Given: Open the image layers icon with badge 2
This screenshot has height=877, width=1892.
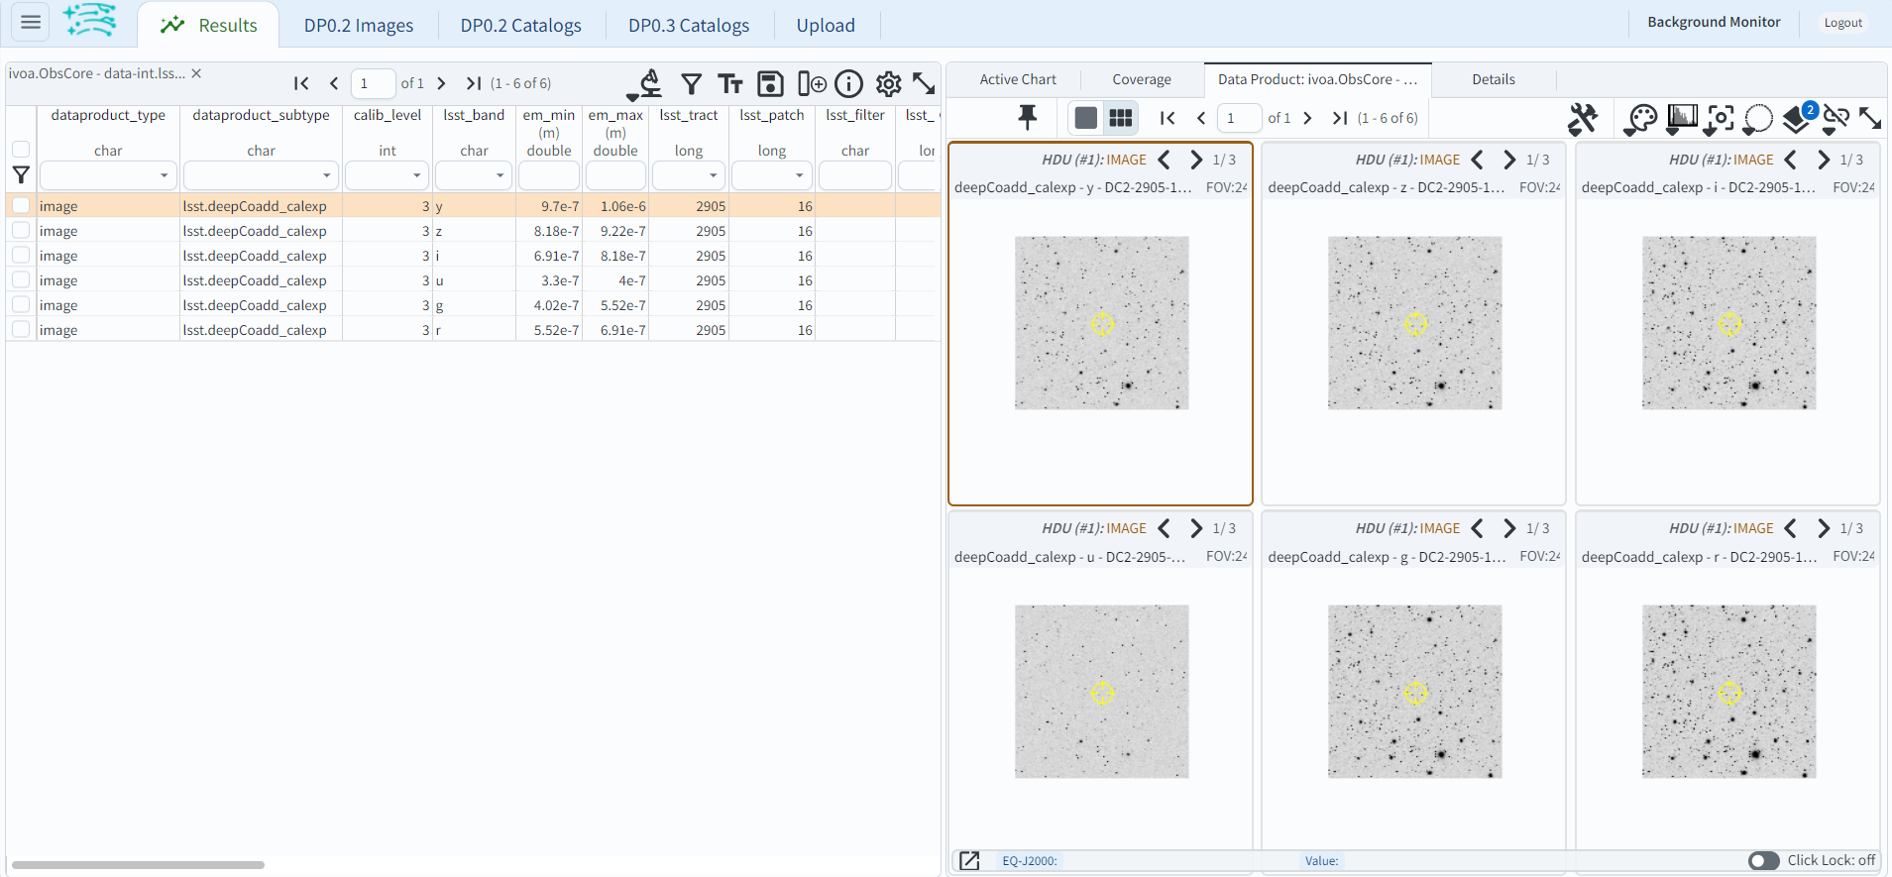Looking at the screenshot, I should coord(1799,118).
